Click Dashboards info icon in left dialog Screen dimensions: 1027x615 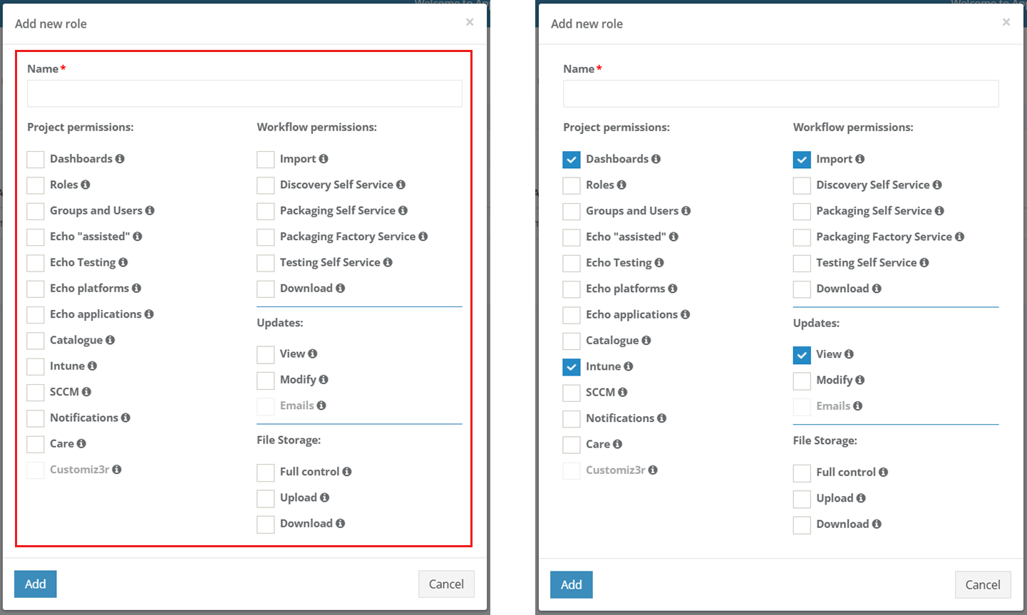[120, 159]
